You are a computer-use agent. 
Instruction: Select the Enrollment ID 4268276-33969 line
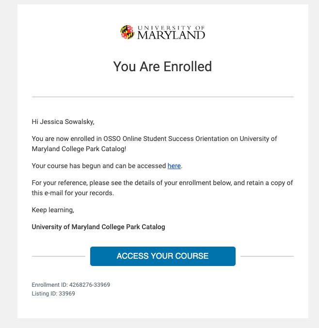coord(71,285)
